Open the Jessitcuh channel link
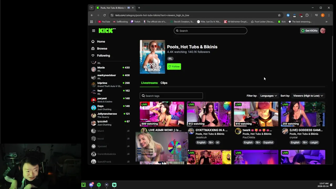Screen dimensions: 336x189 click(x=201, y=137)
